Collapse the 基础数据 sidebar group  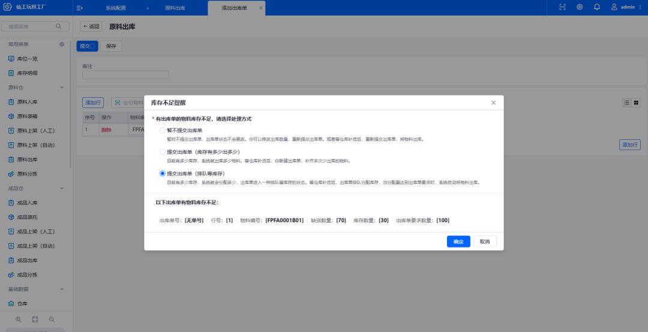tap(62, 289)
